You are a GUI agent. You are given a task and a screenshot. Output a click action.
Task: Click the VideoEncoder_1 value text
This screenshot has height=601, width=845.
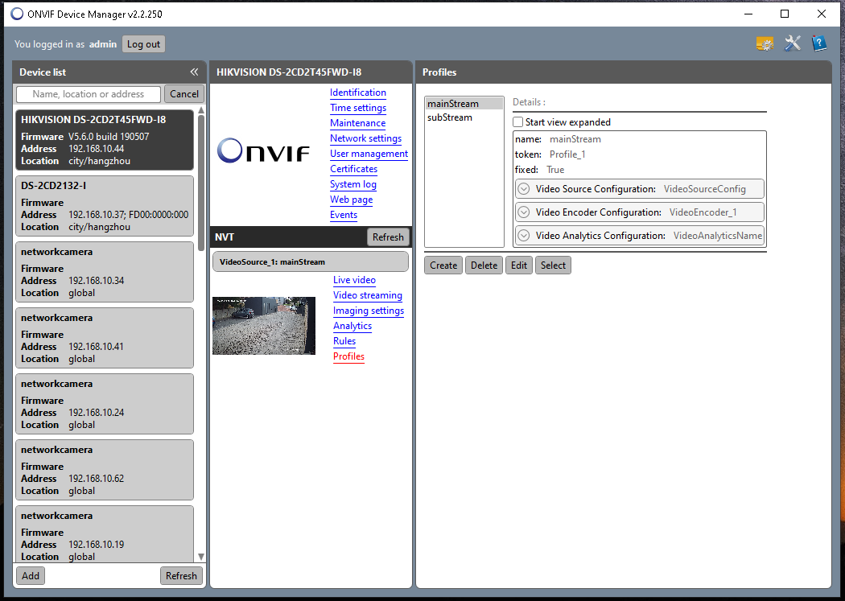tap(703, 212)
